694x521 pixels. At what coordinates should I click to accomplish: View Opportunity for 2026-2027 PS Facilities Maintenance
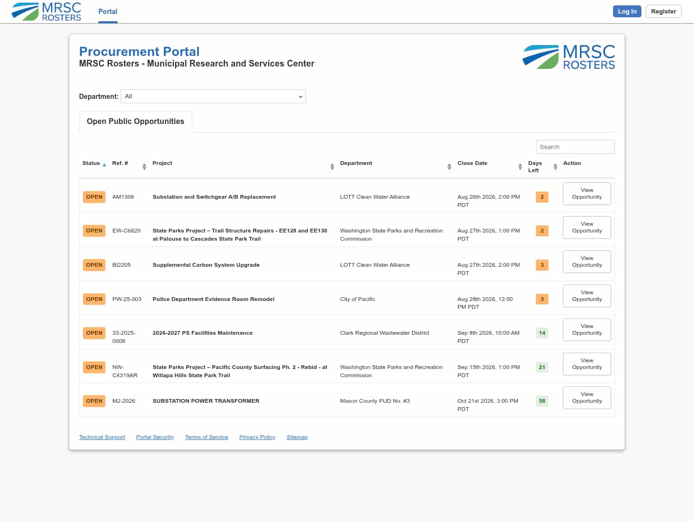[x=587, y=329]
